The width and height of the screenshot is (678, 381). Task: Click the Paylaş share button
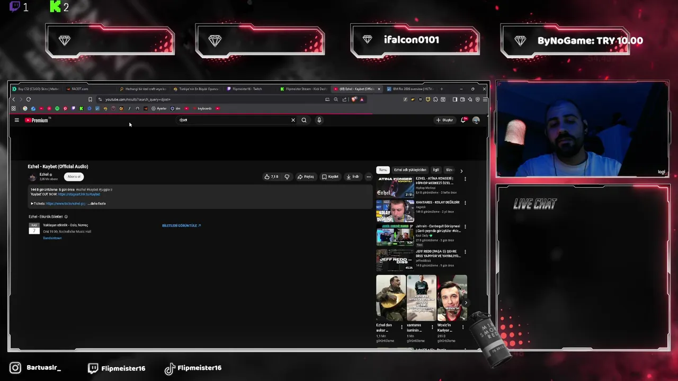click(306, 177)
